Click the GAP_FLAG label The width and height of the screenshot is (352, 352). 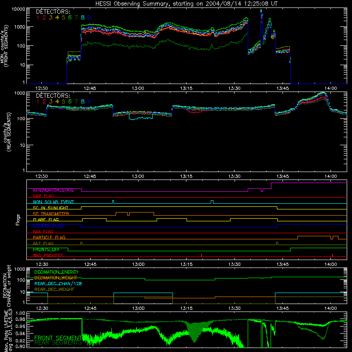coord(43,196)
